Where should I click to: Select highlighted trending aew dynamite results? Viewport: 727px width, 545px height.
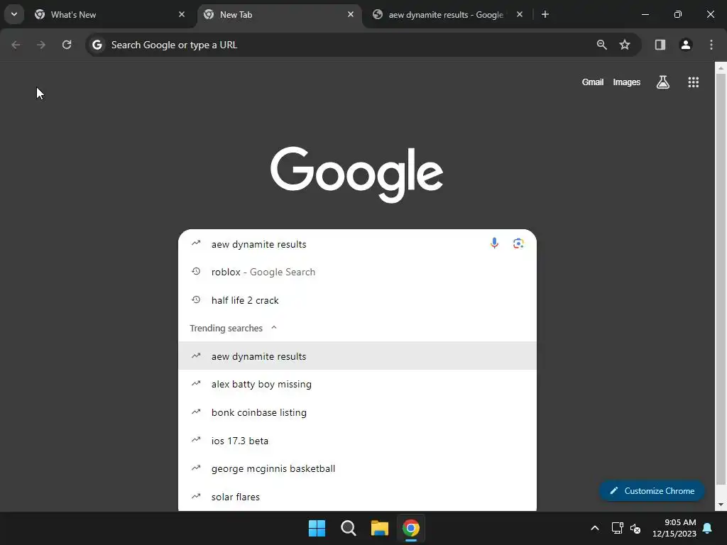click(358, 356)
